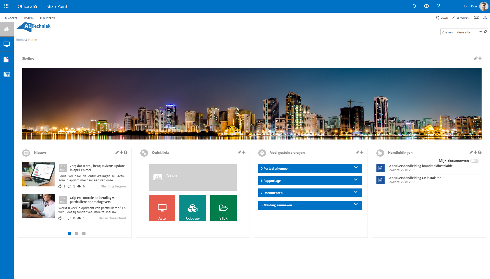Open the BLADEREN ribbon tab
The height and width of the screenshot is (279, 490).
click(x=11, y=18)
